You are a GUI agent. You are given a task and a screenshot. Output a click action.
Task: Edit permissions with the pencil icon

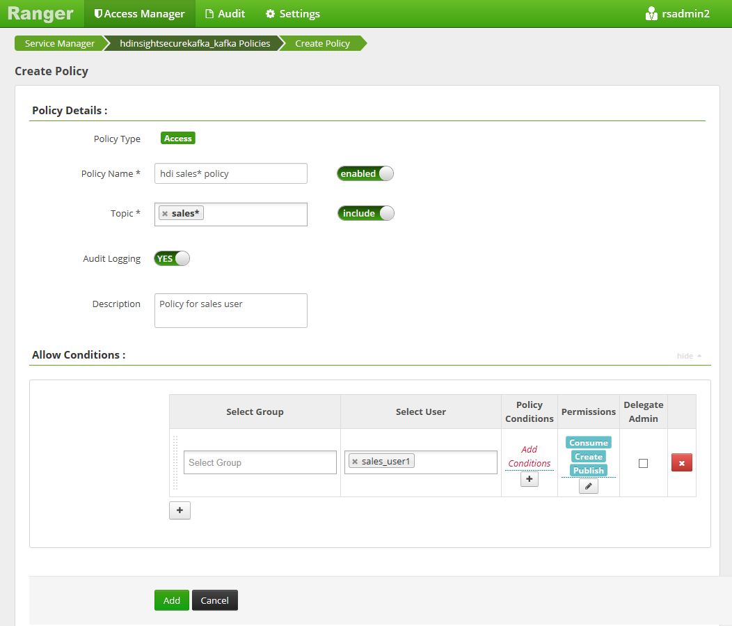click(x=588, y=486)
